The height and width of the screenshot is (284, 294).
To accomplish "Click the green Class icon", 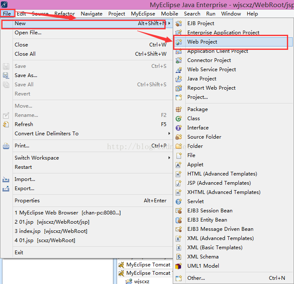I will click(x=179, y=119).
